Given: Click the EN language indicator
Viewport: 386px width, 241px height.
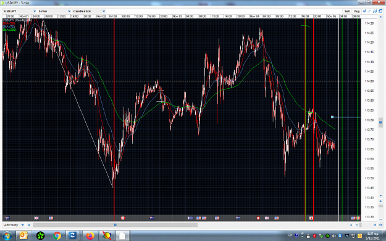Looking at the screenshot, I should [x=290, y=235].
